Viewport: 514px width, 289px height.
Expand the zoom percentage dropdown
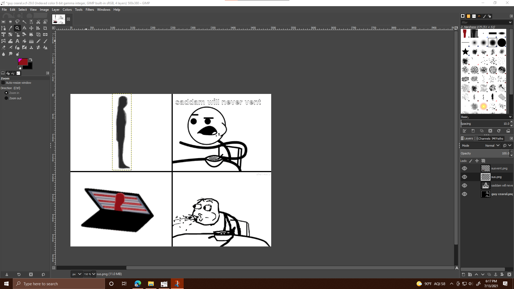coord(93,274)
